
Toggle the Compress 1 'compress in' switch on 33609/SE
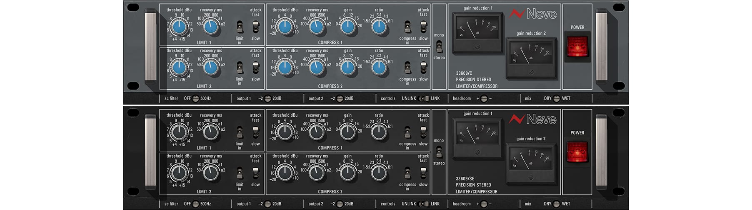click(x=407, y=133)
